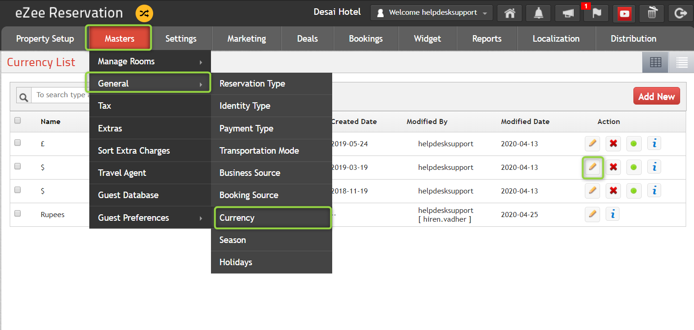Select Transportation Mode menu item
694x330 pixels.
[x=272, y=150]
